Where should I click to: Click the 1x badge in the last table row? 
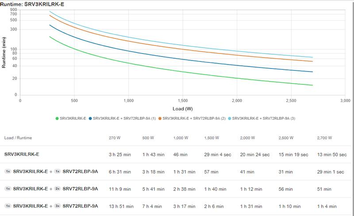8,206
